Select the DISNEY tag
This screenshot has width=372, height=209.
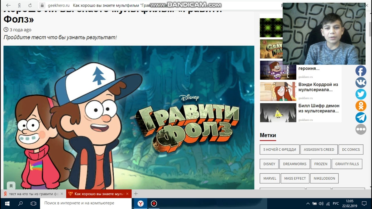pos(269,164)
